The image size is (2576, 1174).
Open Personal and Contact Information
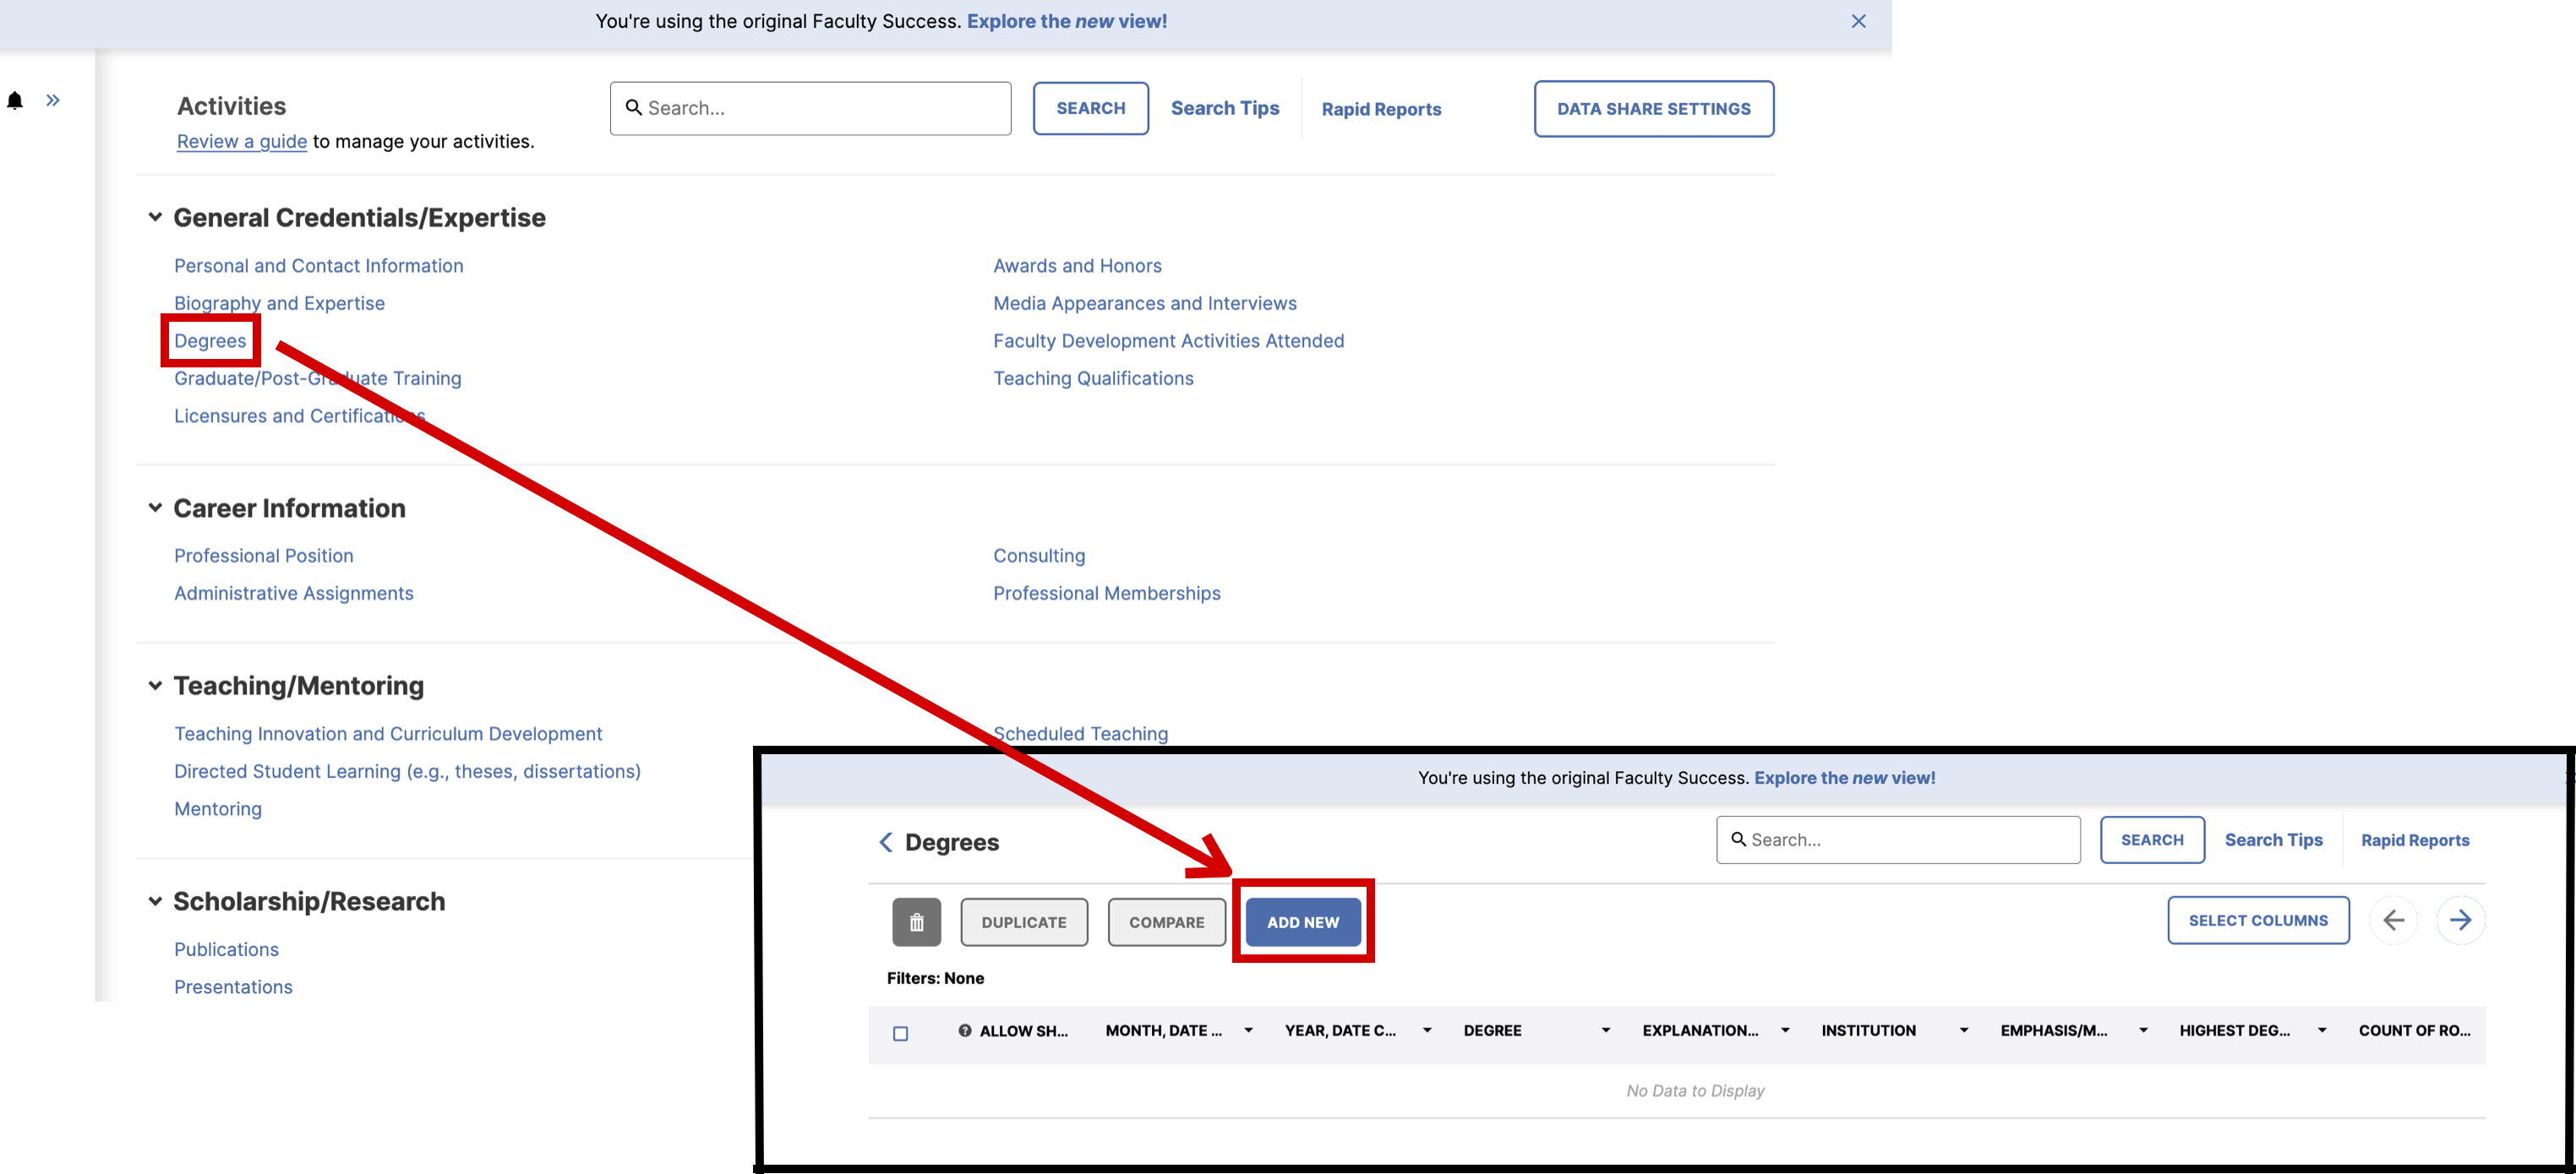tap(318, 266)
